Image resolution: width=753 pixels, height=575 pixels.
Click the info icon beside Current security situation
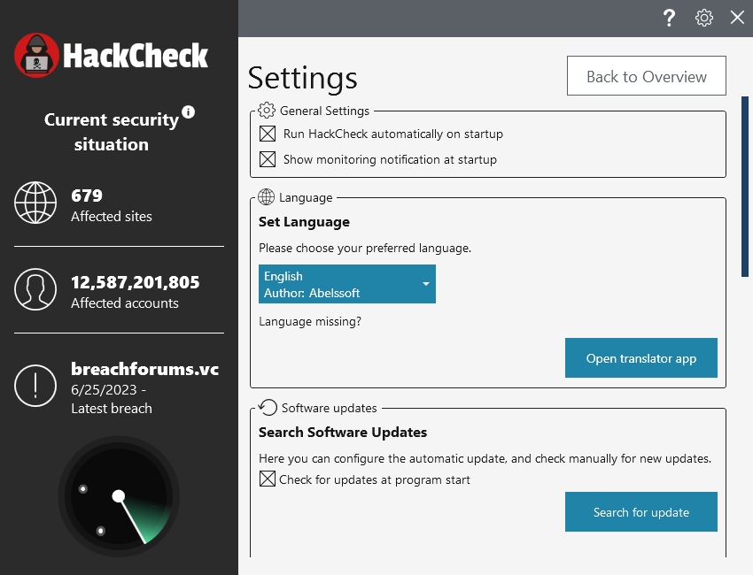tap(188, 112)
